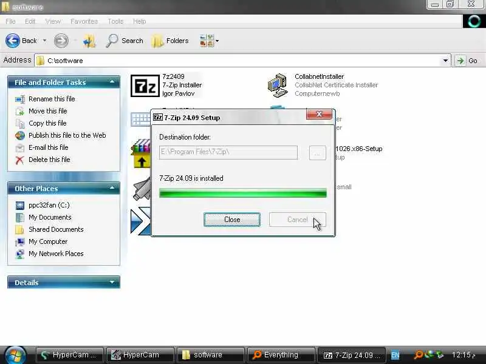The height and width of the screenshot is (364, 486).
Task: Expand the Details panel
Action: [112, 282]
